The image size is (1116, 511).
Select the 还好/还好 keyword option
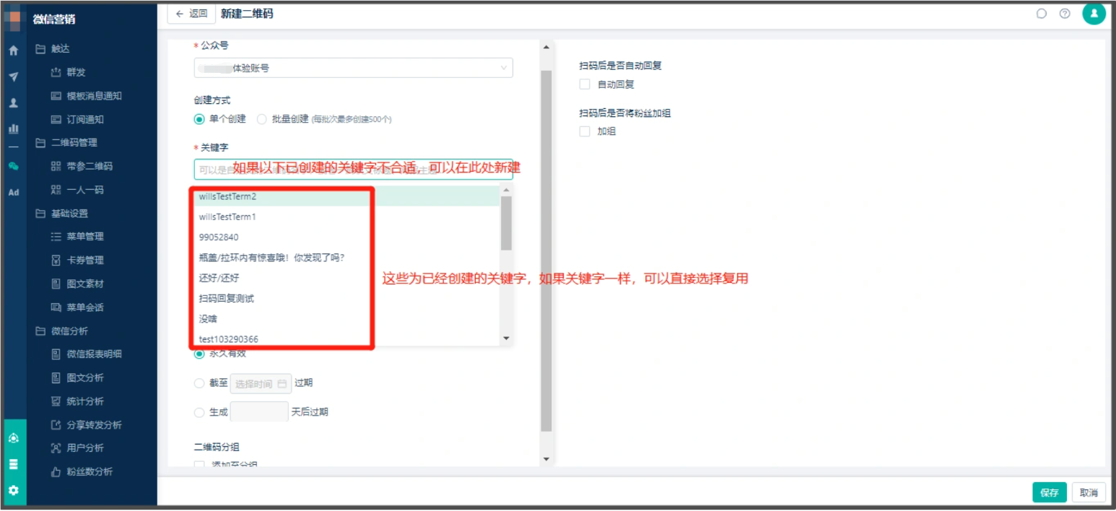coord(345,278)
